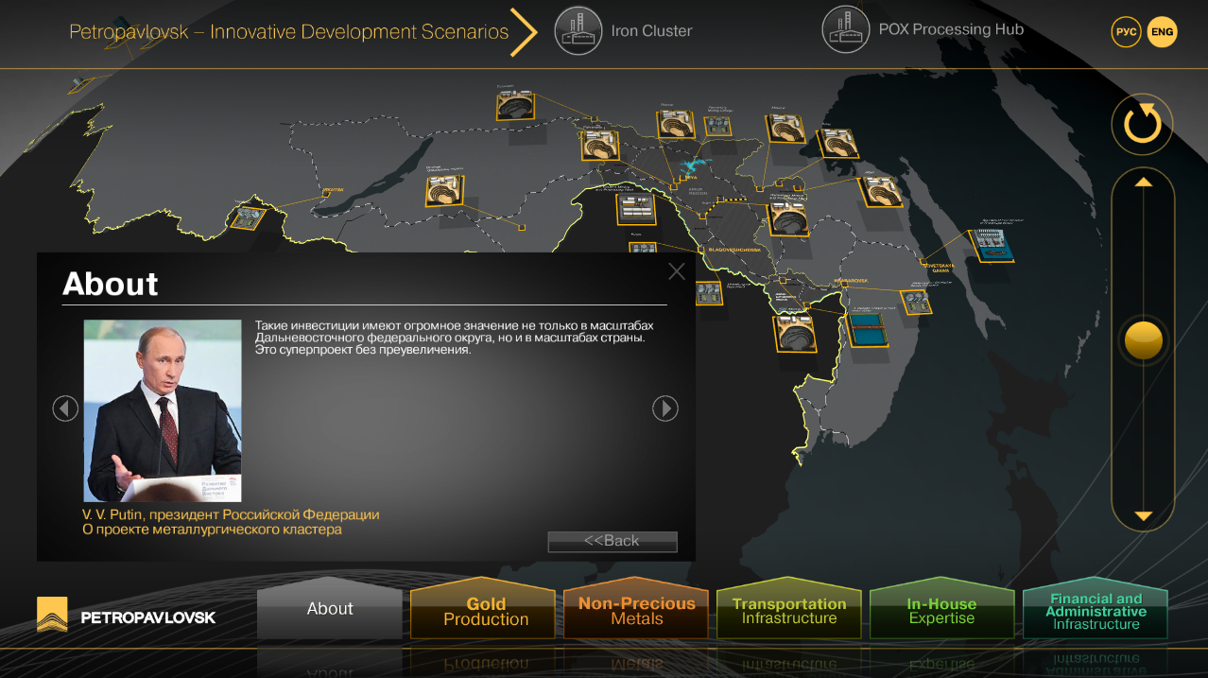Select the coastal mine icon between Malomir and Albyn
This screenshot has height=678, width=1208.
pyautogui.click(x=837, y=143)
